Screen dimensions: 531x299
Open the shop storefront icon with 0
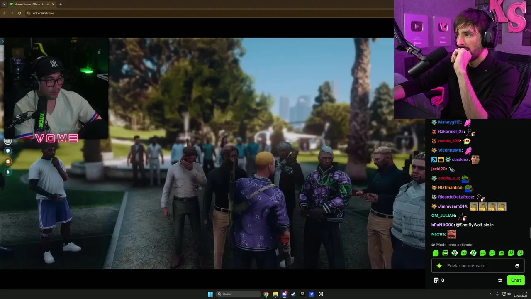[x=439, y=280]
